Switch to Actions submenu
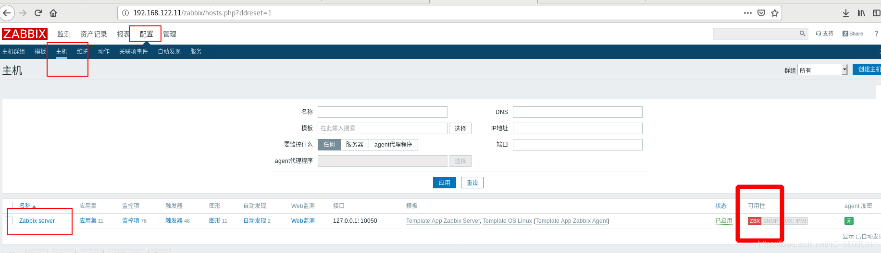 click(104, 51)
